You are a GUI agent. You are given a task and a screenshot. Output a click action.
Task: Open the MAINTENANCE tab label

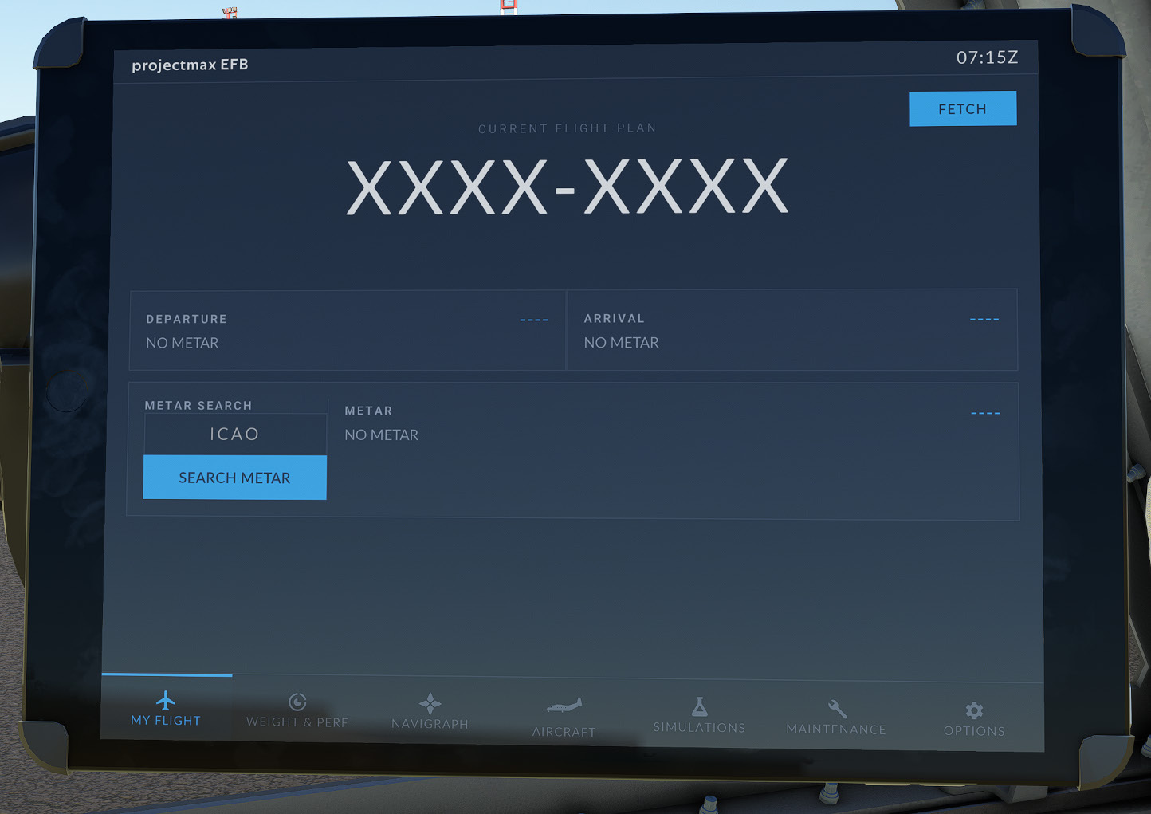tap(836, 729)
